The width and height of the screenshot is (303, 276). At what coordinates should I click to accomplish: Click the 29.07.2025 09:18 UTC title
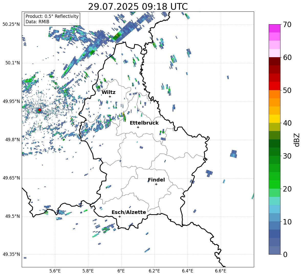[138, 7]
